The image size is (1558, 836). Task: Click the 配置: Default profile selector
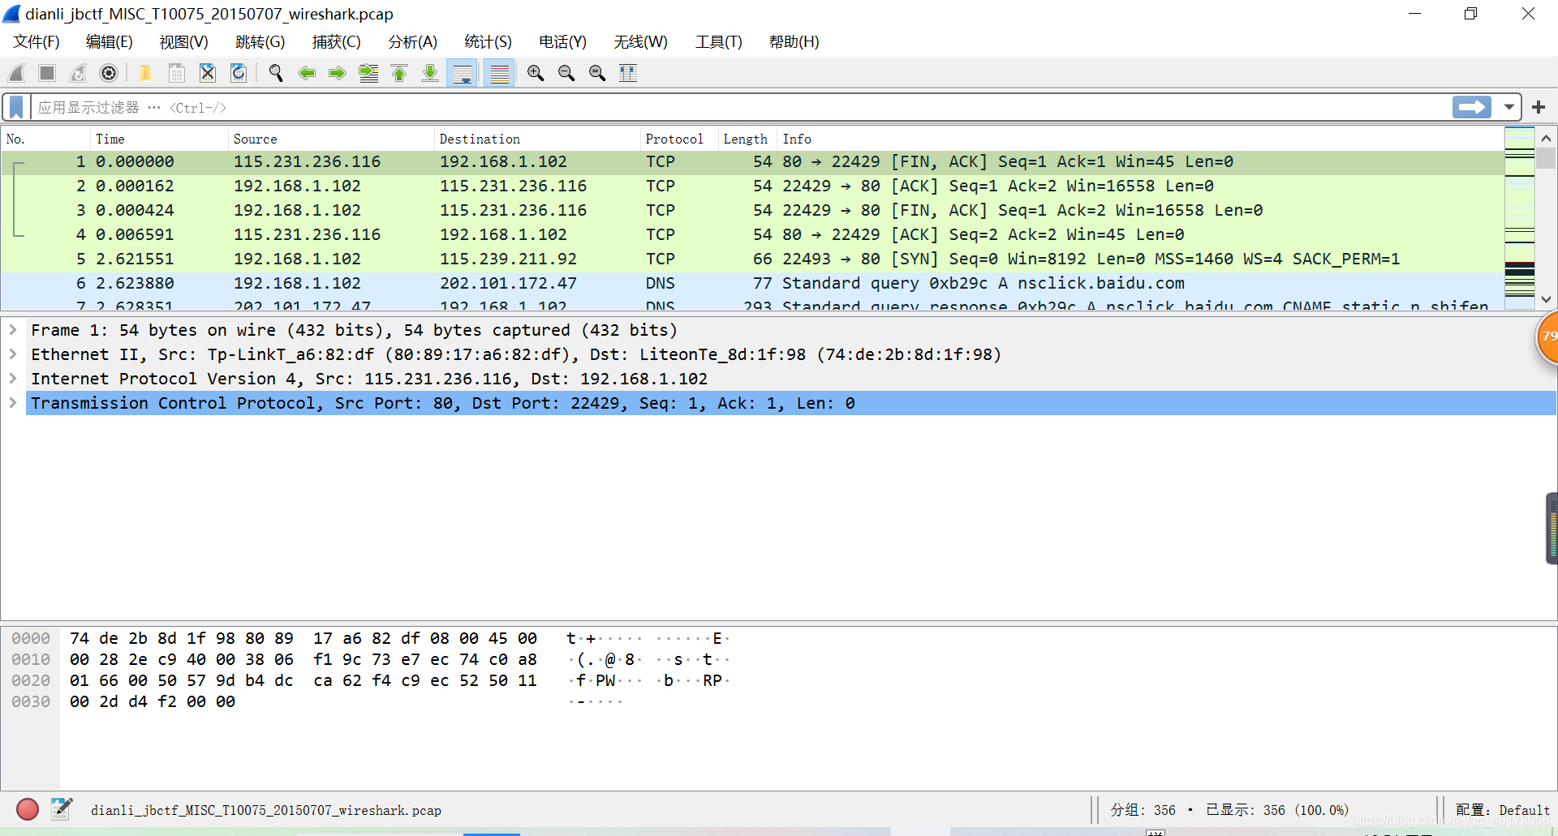pyautogui.click(x=1502, y=810)
